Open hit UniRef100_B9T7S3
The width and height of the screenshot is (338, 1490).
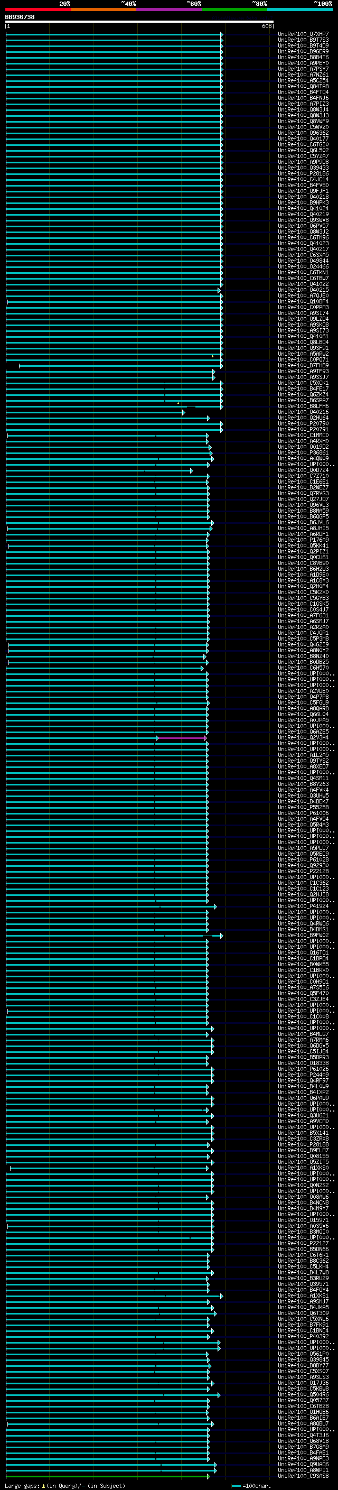[303, 40]
